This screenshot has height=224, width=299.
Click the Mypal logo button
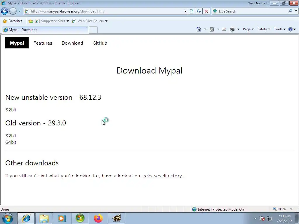click(x=17, y=43)
